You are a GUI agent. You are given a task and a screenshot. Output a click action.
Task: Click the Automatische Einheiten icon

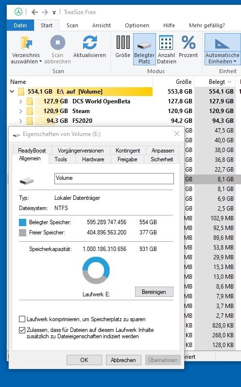223,44
